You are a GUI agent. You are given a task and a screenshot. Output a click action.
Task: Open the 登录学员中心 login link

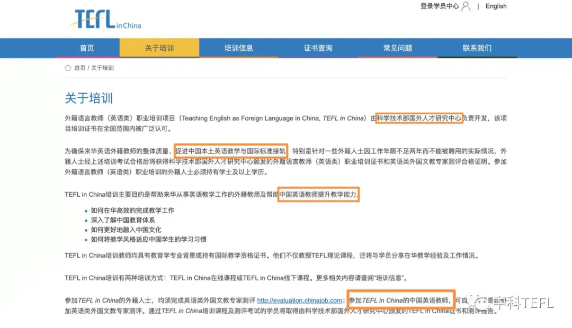tap(440, 6)
